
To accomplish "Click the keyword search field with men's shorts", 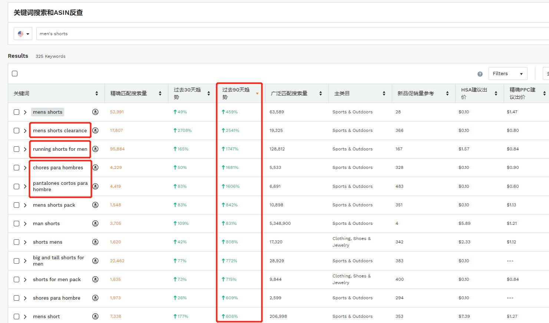I will pyautogui.click(x=289, y=34).
